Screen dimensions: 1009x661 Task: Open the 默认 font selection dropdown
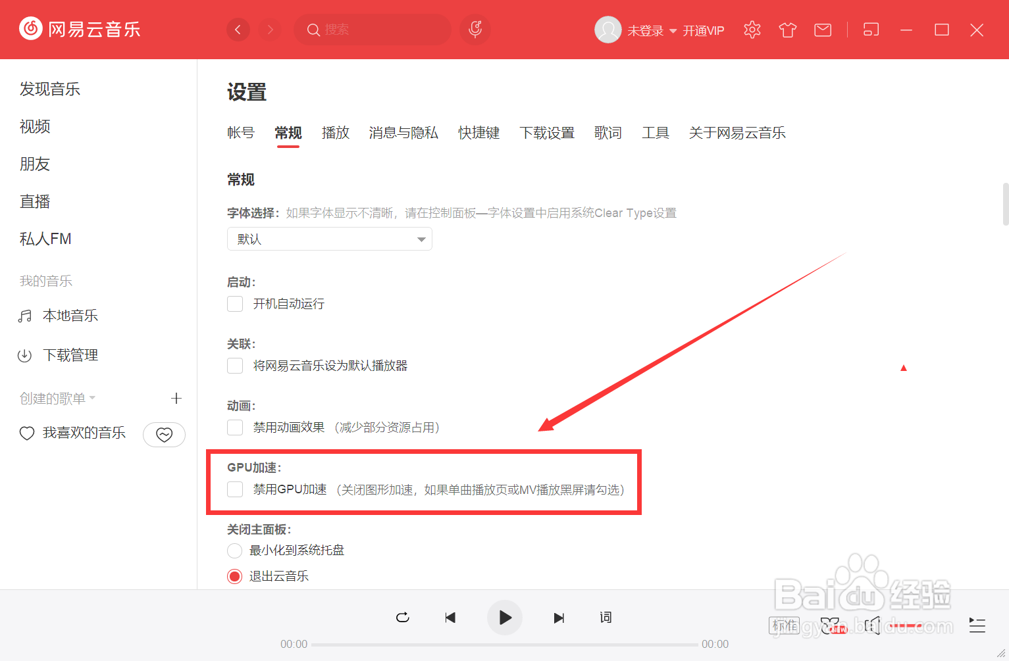330,239
